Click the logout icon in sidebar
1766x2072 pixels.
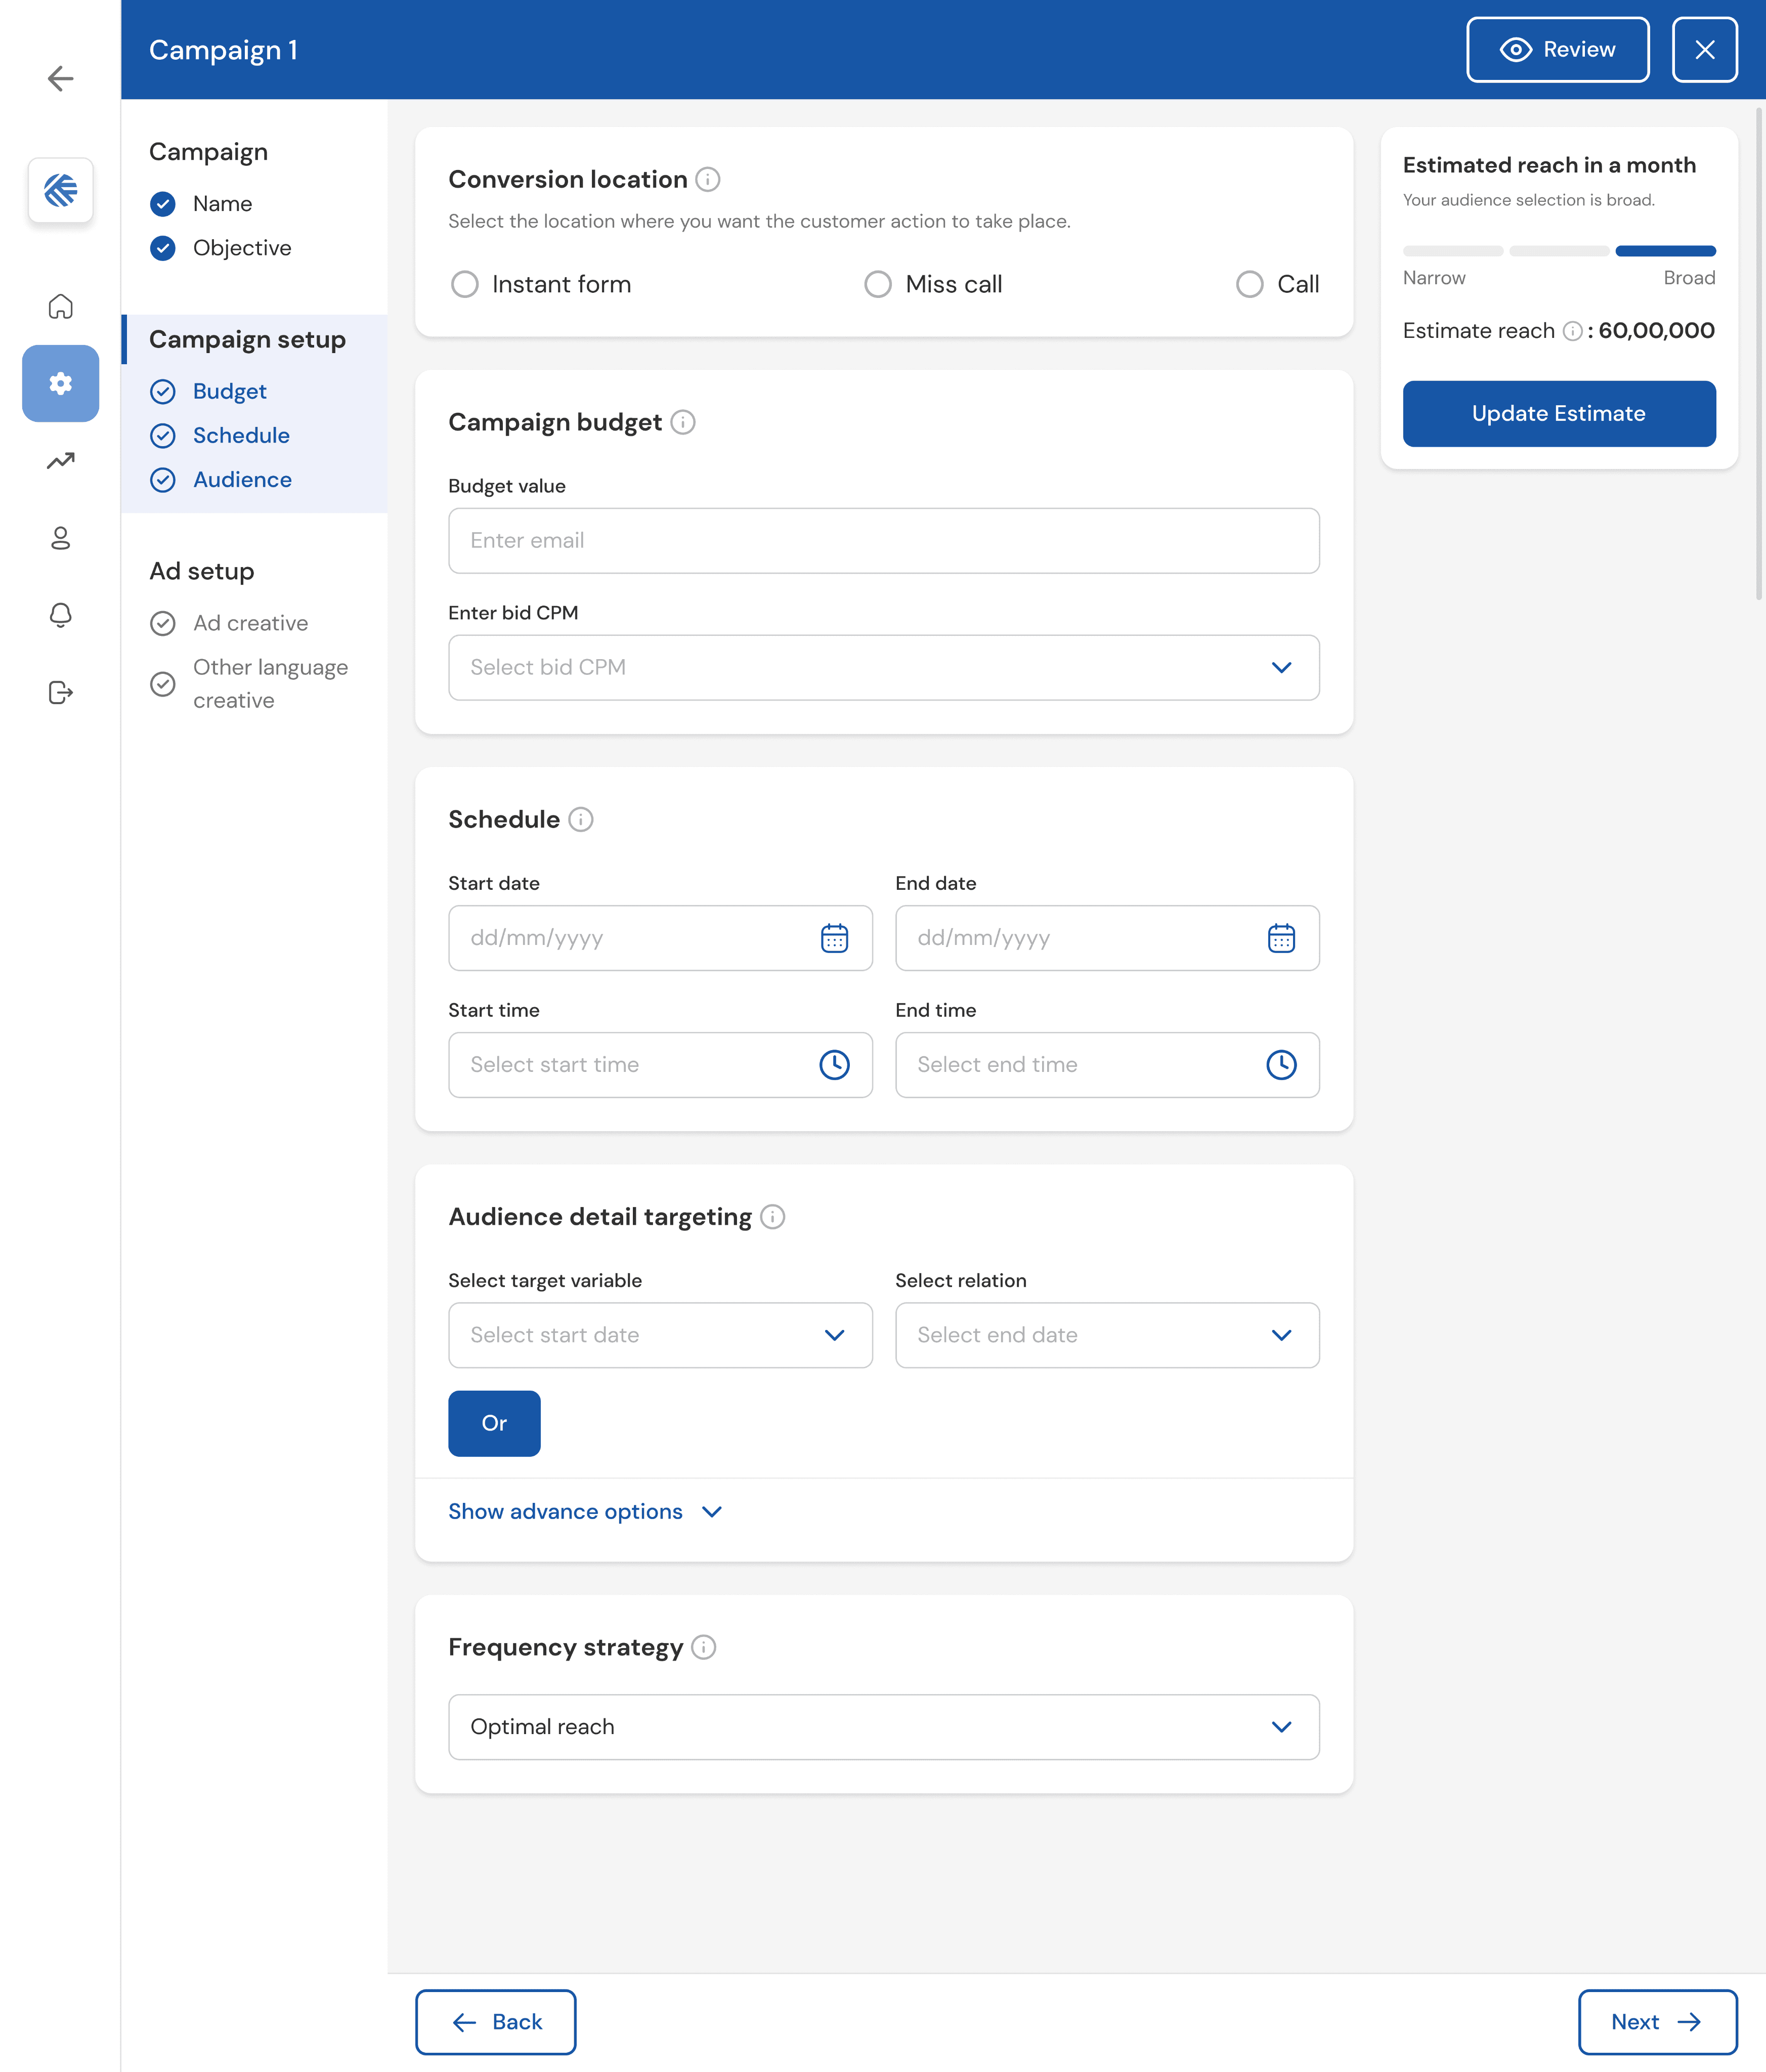click(61, 692)
